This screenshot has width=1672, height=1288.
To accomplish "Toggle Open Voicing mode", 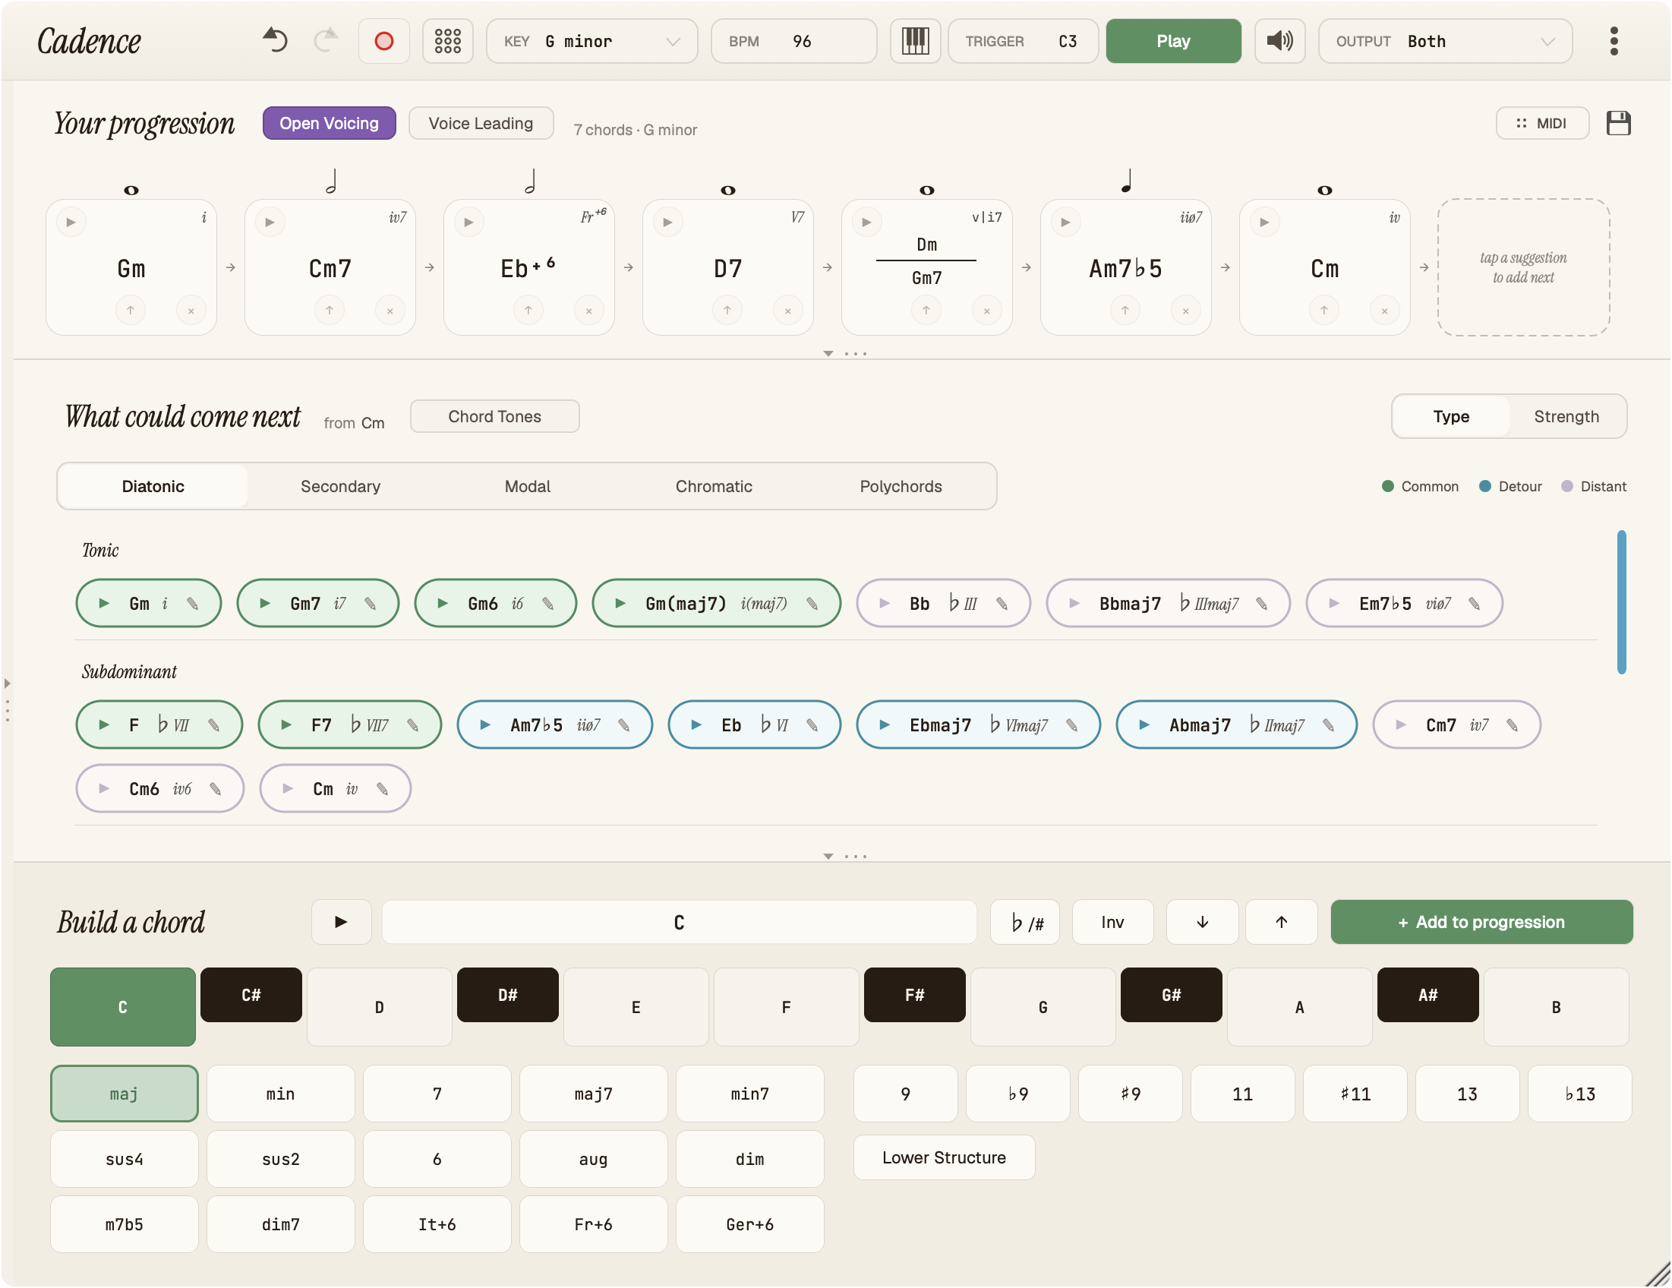I will [330, 123].
